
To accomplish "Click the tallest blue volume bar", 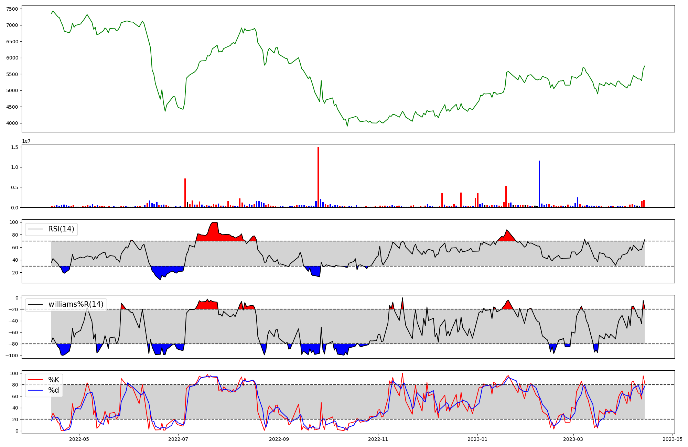I will (x=539, y=184).
